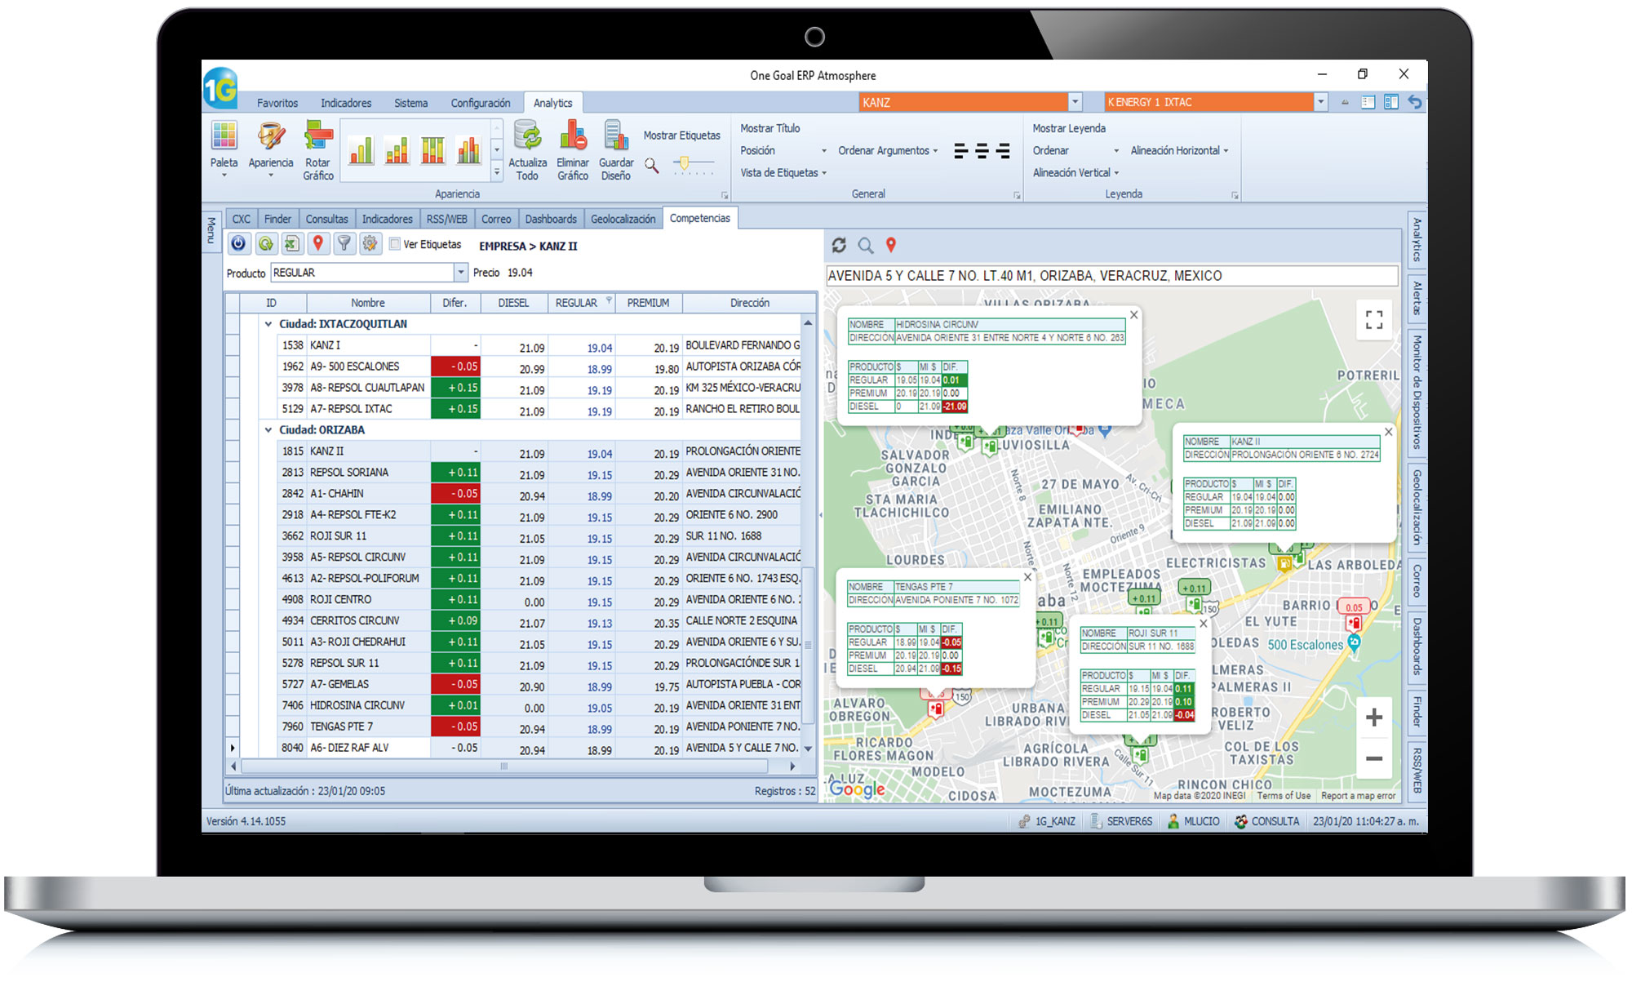Close the TENGAS PTE 7 popup

tap(1028, 577)
